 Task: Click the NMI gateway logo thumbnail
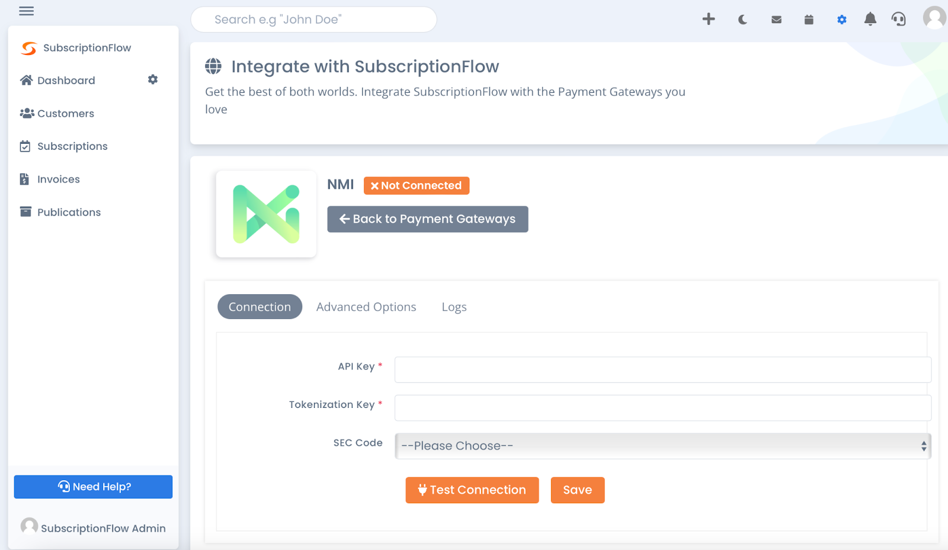point(266,214)
